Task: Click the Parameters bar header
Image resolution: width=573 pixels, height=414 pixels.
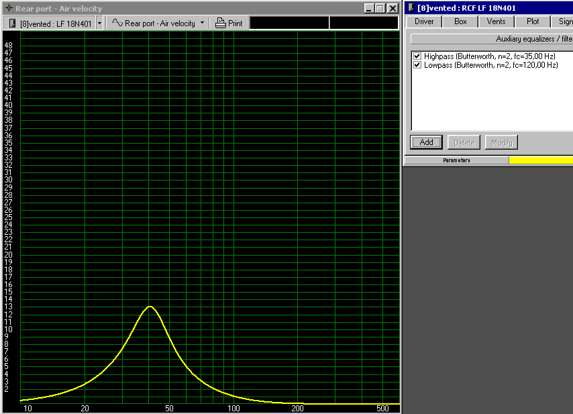Action: [x=456, y=160]
